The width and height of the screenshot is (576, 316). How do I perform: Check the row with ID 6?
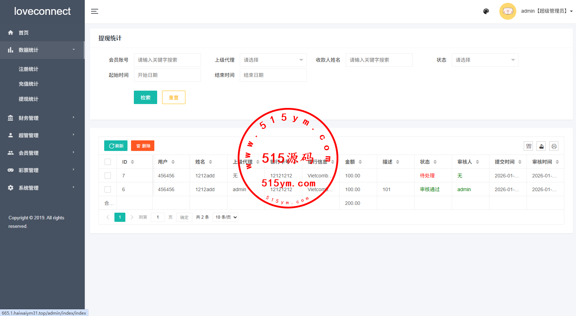tap(108, 189)
